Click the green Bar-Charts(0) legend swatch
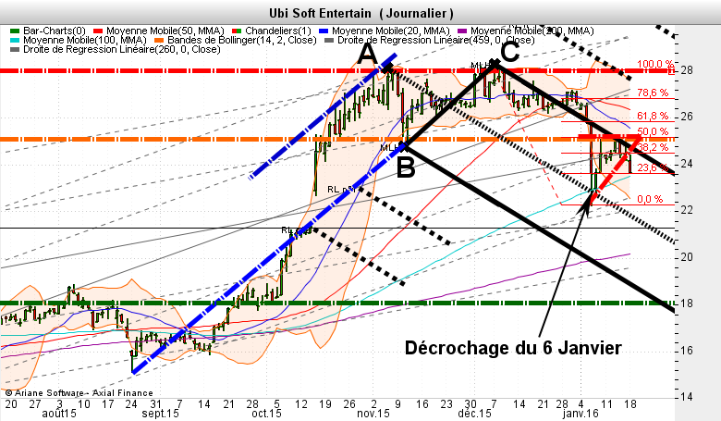 [16, 31]
